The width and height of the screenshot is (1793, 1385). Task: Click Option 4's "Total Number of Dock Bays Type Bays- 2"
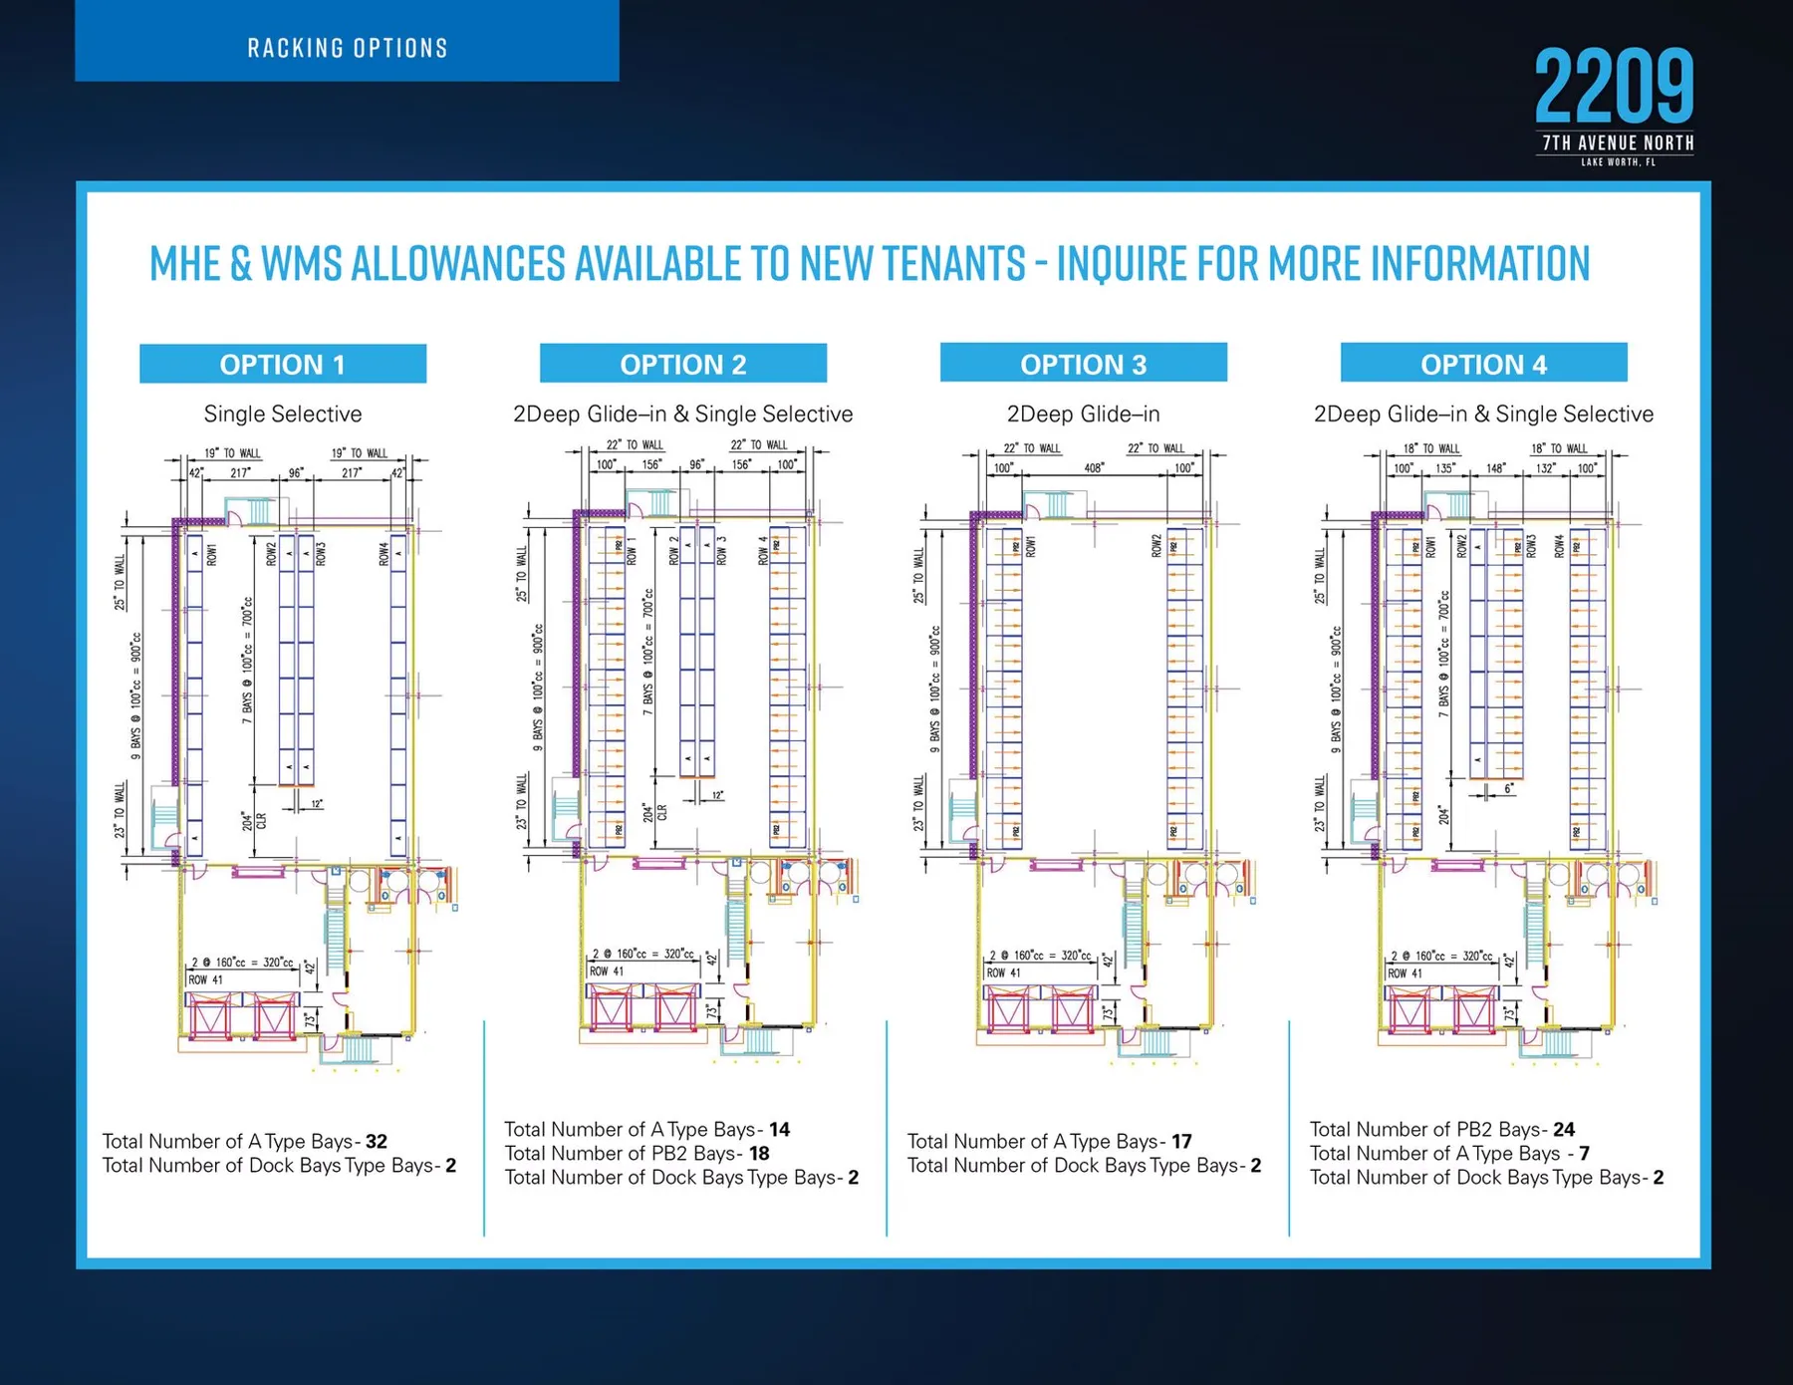(x=1486, y=1178)
